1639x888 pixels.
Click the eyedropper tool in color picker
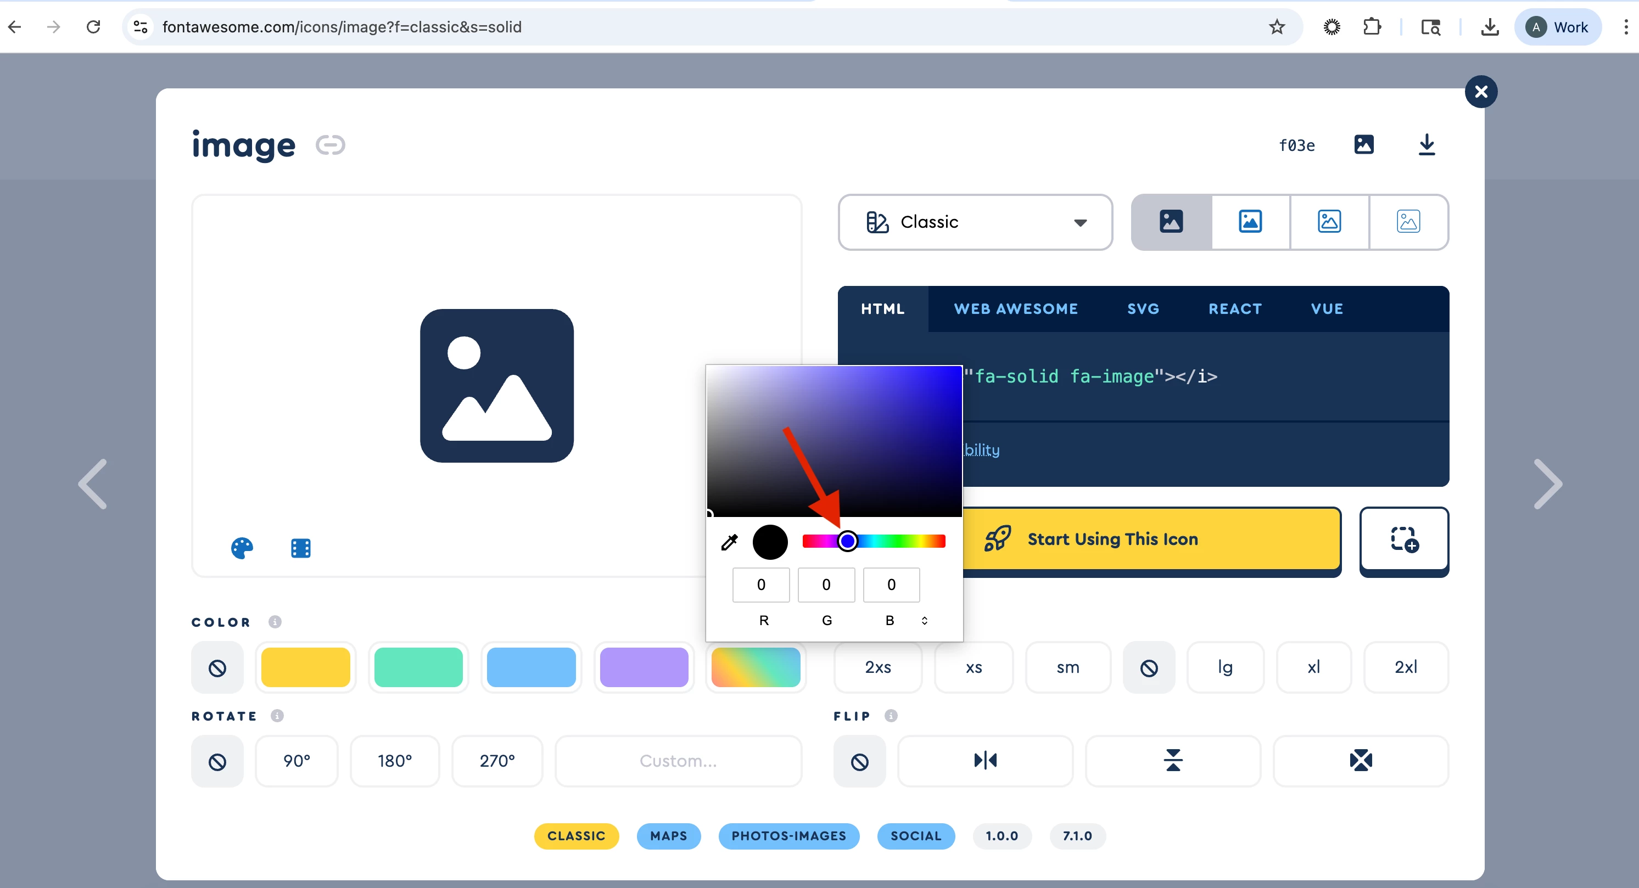[729, 542]
